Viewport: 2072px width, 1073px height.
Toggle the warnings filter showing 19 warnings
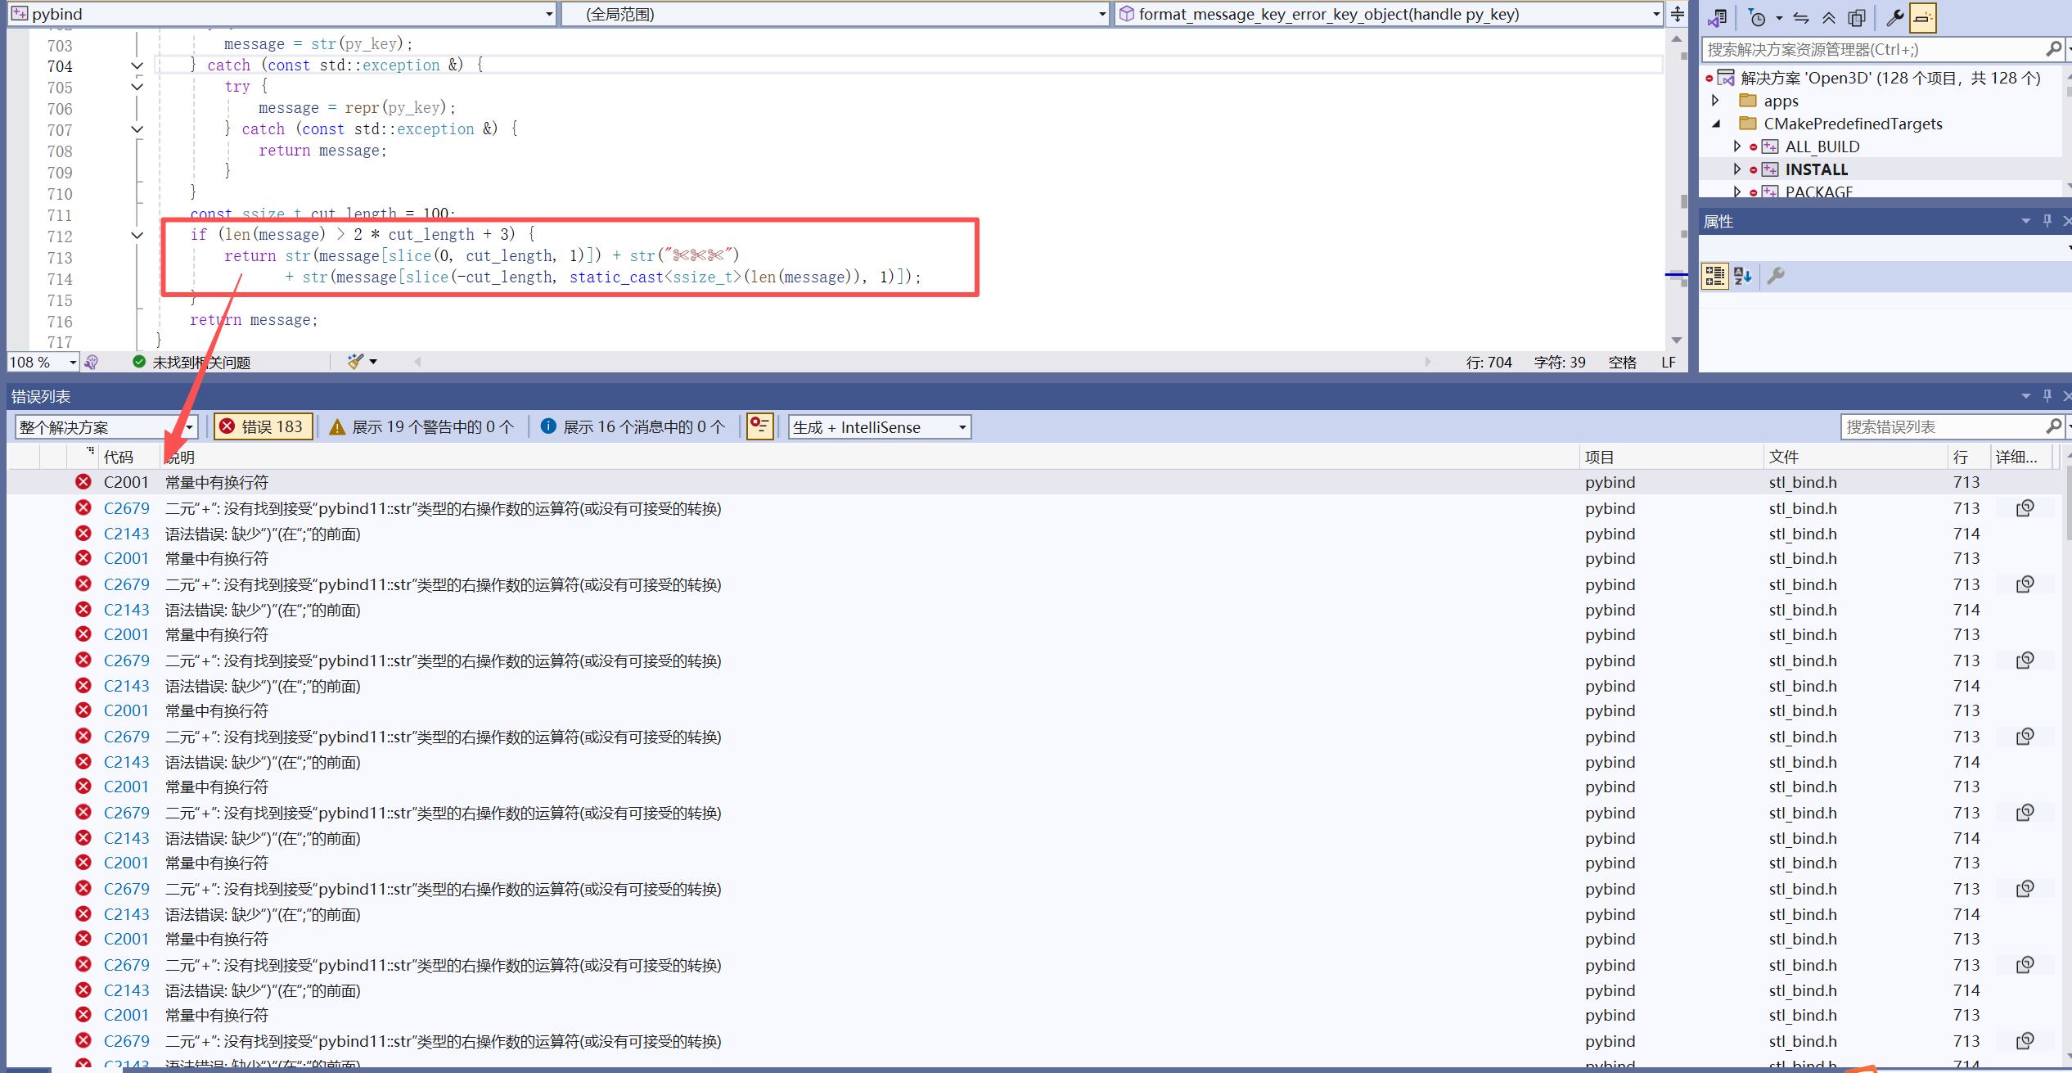coord(421,427)
